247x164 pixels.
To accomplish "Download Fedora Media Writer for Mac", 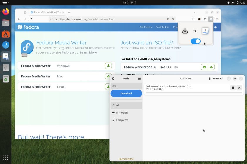I will [x=109, y=76].
